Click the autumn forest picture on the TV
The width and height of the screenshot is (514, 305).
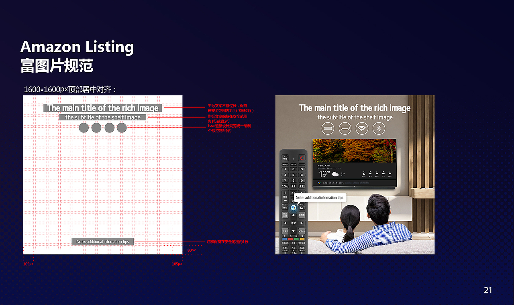coord(355,151)
